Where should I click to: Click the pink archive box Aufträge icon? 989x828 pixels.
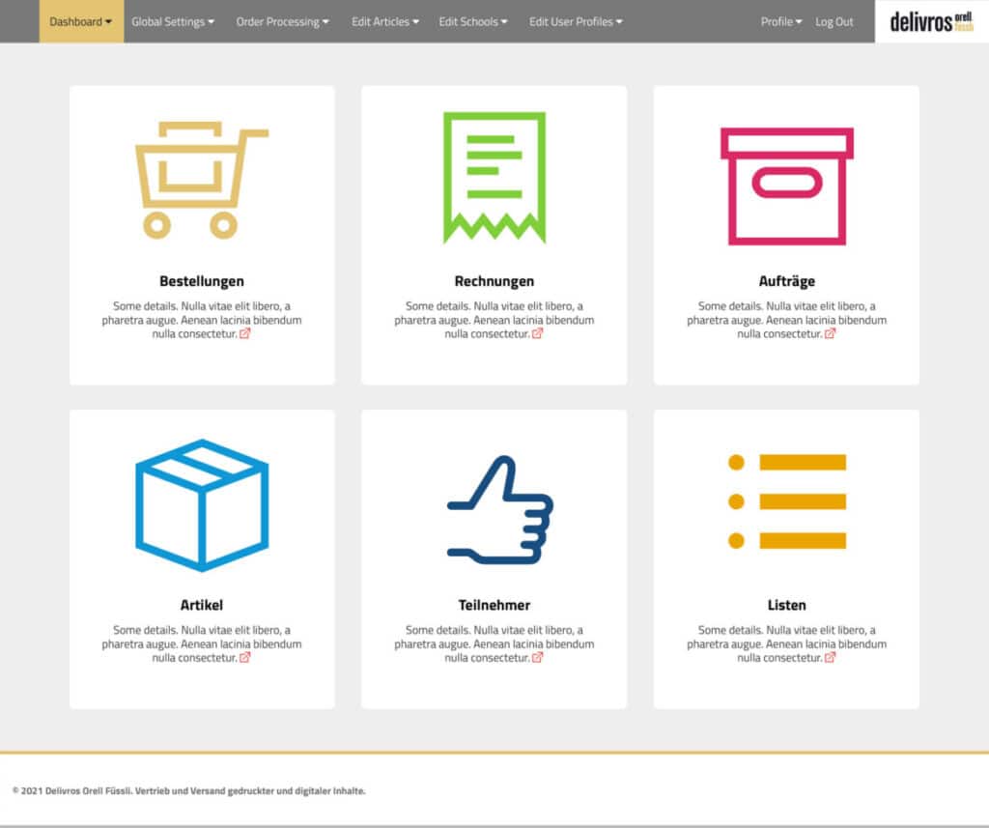(x=786, y=185)
